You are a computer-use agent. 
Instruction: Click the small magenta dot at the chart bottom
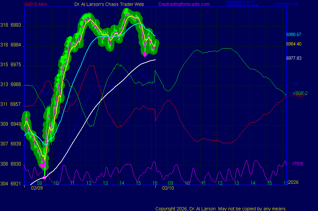[45, 177]
